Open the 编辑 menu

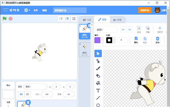coord(44,10)
